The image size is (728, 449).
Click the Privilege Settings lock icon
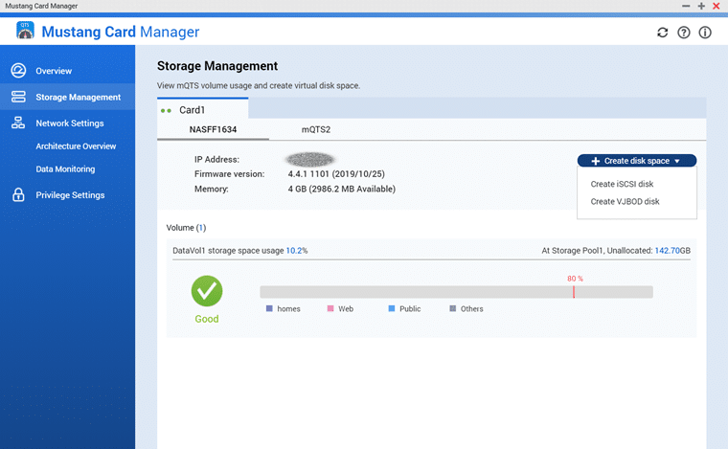pyautogui.click(x=18, y=194)
